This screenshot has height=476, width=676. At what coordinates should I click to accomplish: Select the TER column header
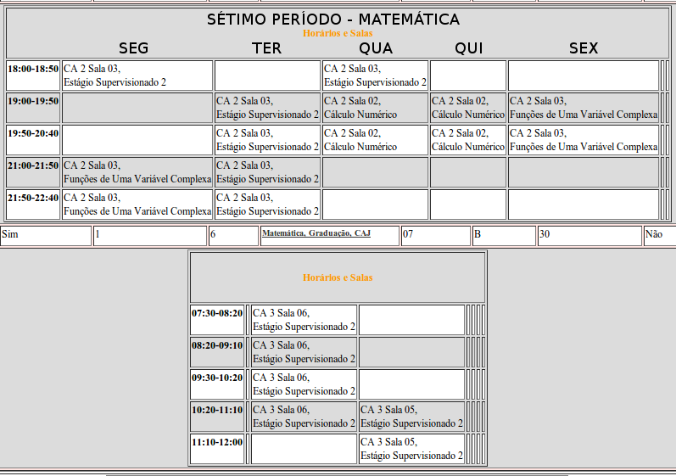pos(267,48)
